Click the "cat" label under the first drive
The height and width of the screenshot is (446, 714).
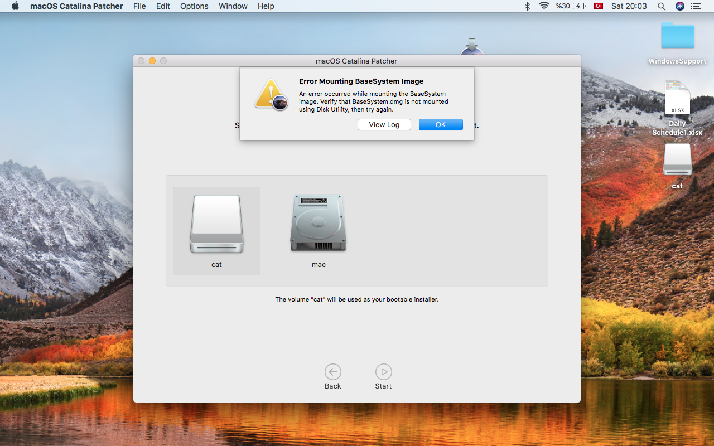click(x=216, y=265)
